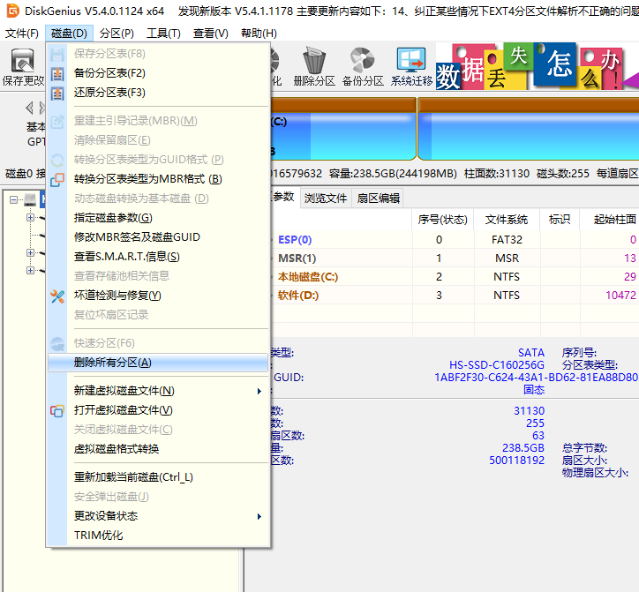Click the 保存更改 (Save changes) toolbar icon

point(22,67)
